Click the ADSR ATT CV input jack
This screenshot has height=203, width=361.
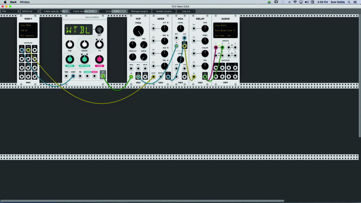coord(153,29)
